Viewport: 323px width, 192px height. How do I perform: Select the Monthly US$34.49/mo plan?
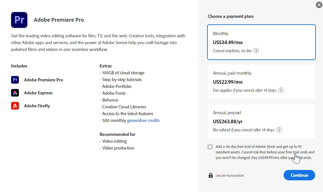(x=261, y=42)
